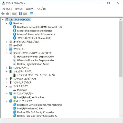The height and width of the screenshot is (123, 123).
Task: Click the Device Manager title bar icon
Action: 3,3
